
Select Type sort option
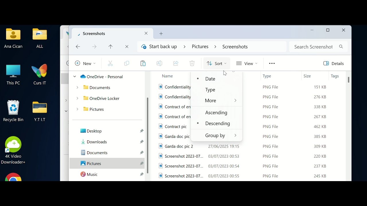click(x=216, y=90)
